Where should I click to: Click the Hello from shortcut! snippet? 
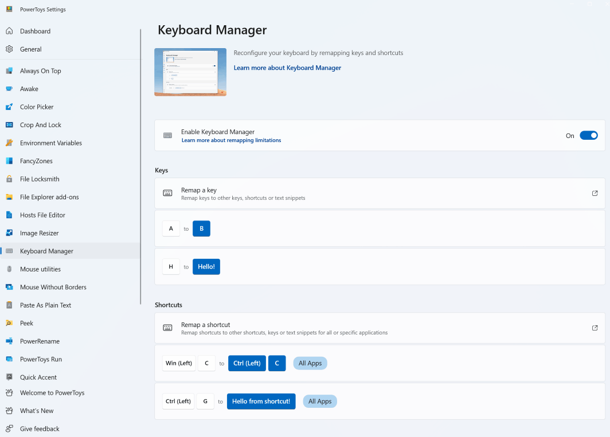tap(261, 401)
